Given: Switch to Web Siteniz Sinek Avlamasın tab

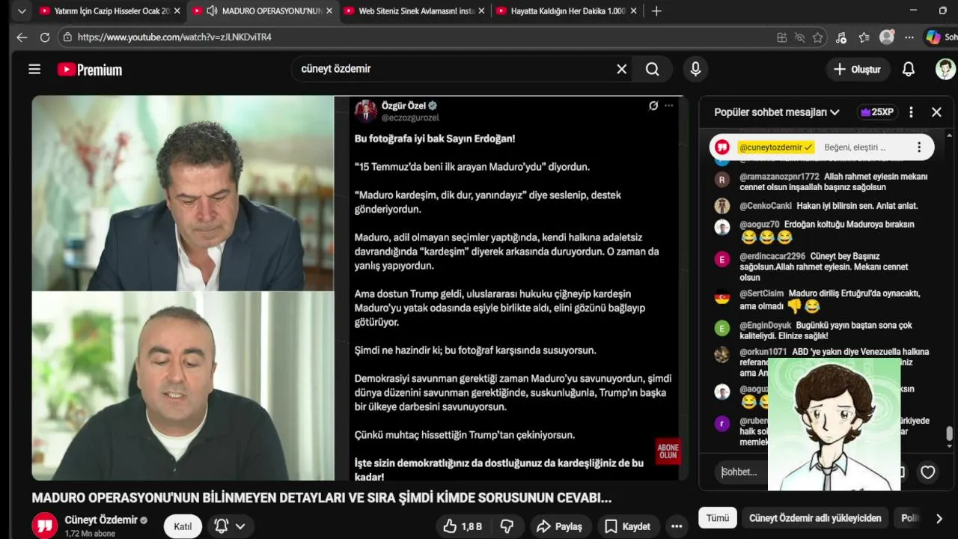Looking at the screenshot, I should [x=415, y=11].
